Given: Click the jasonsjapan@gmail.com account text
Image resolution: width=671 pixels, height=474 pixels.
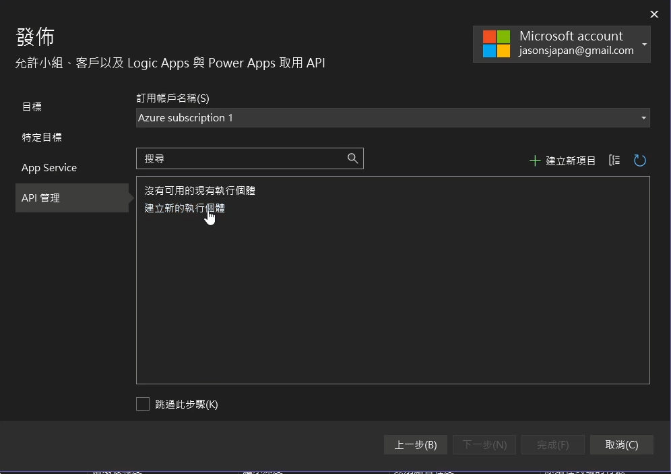Looking at the screenshot, I should click(576, 51).
